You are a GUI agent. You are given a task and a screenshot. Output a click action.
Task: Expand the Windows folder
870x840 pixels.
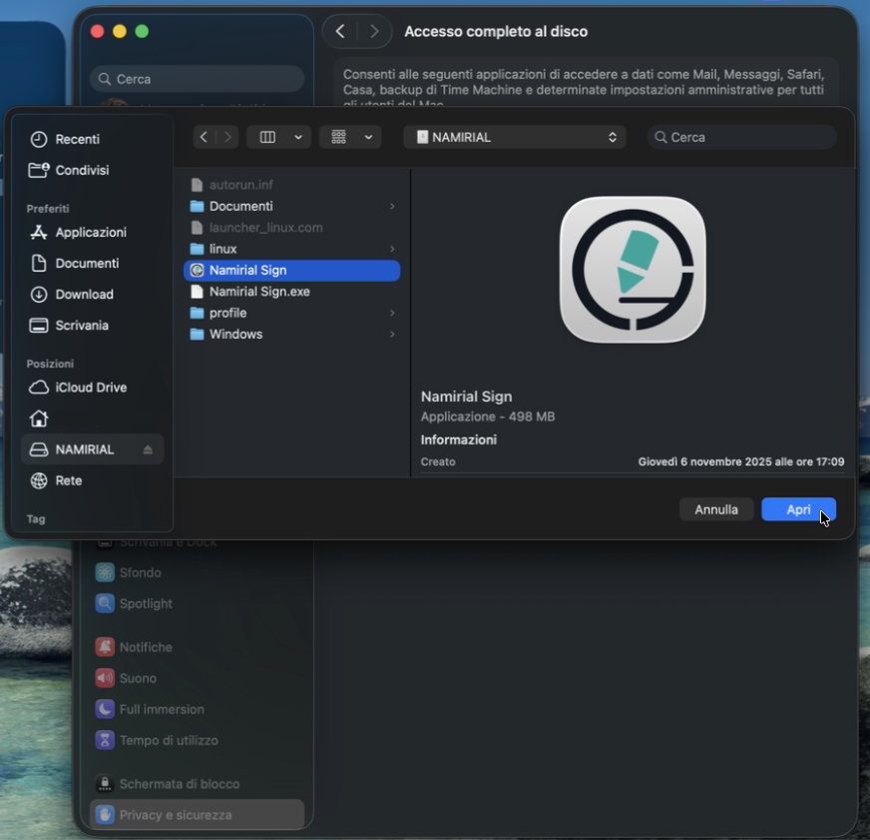392,335
